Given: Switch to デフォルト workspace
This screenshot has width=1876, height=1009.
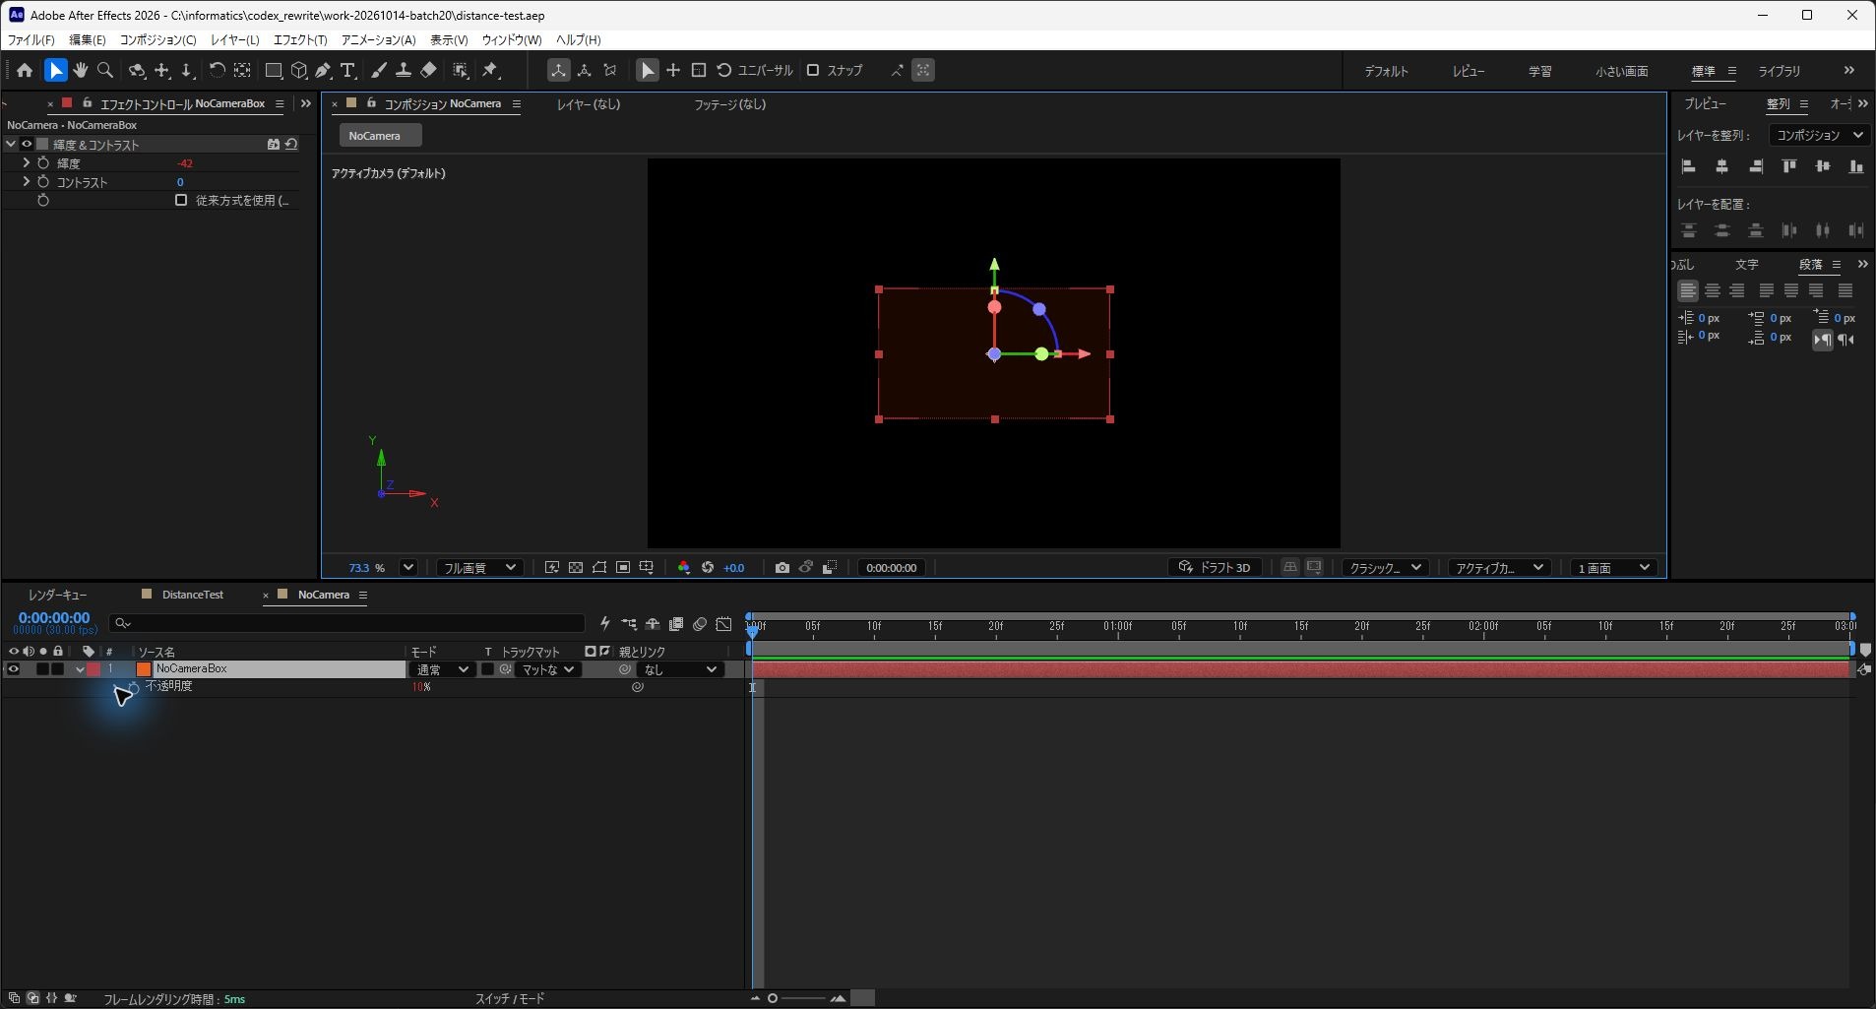Looking at the screenshot, I should [1386, 71].
